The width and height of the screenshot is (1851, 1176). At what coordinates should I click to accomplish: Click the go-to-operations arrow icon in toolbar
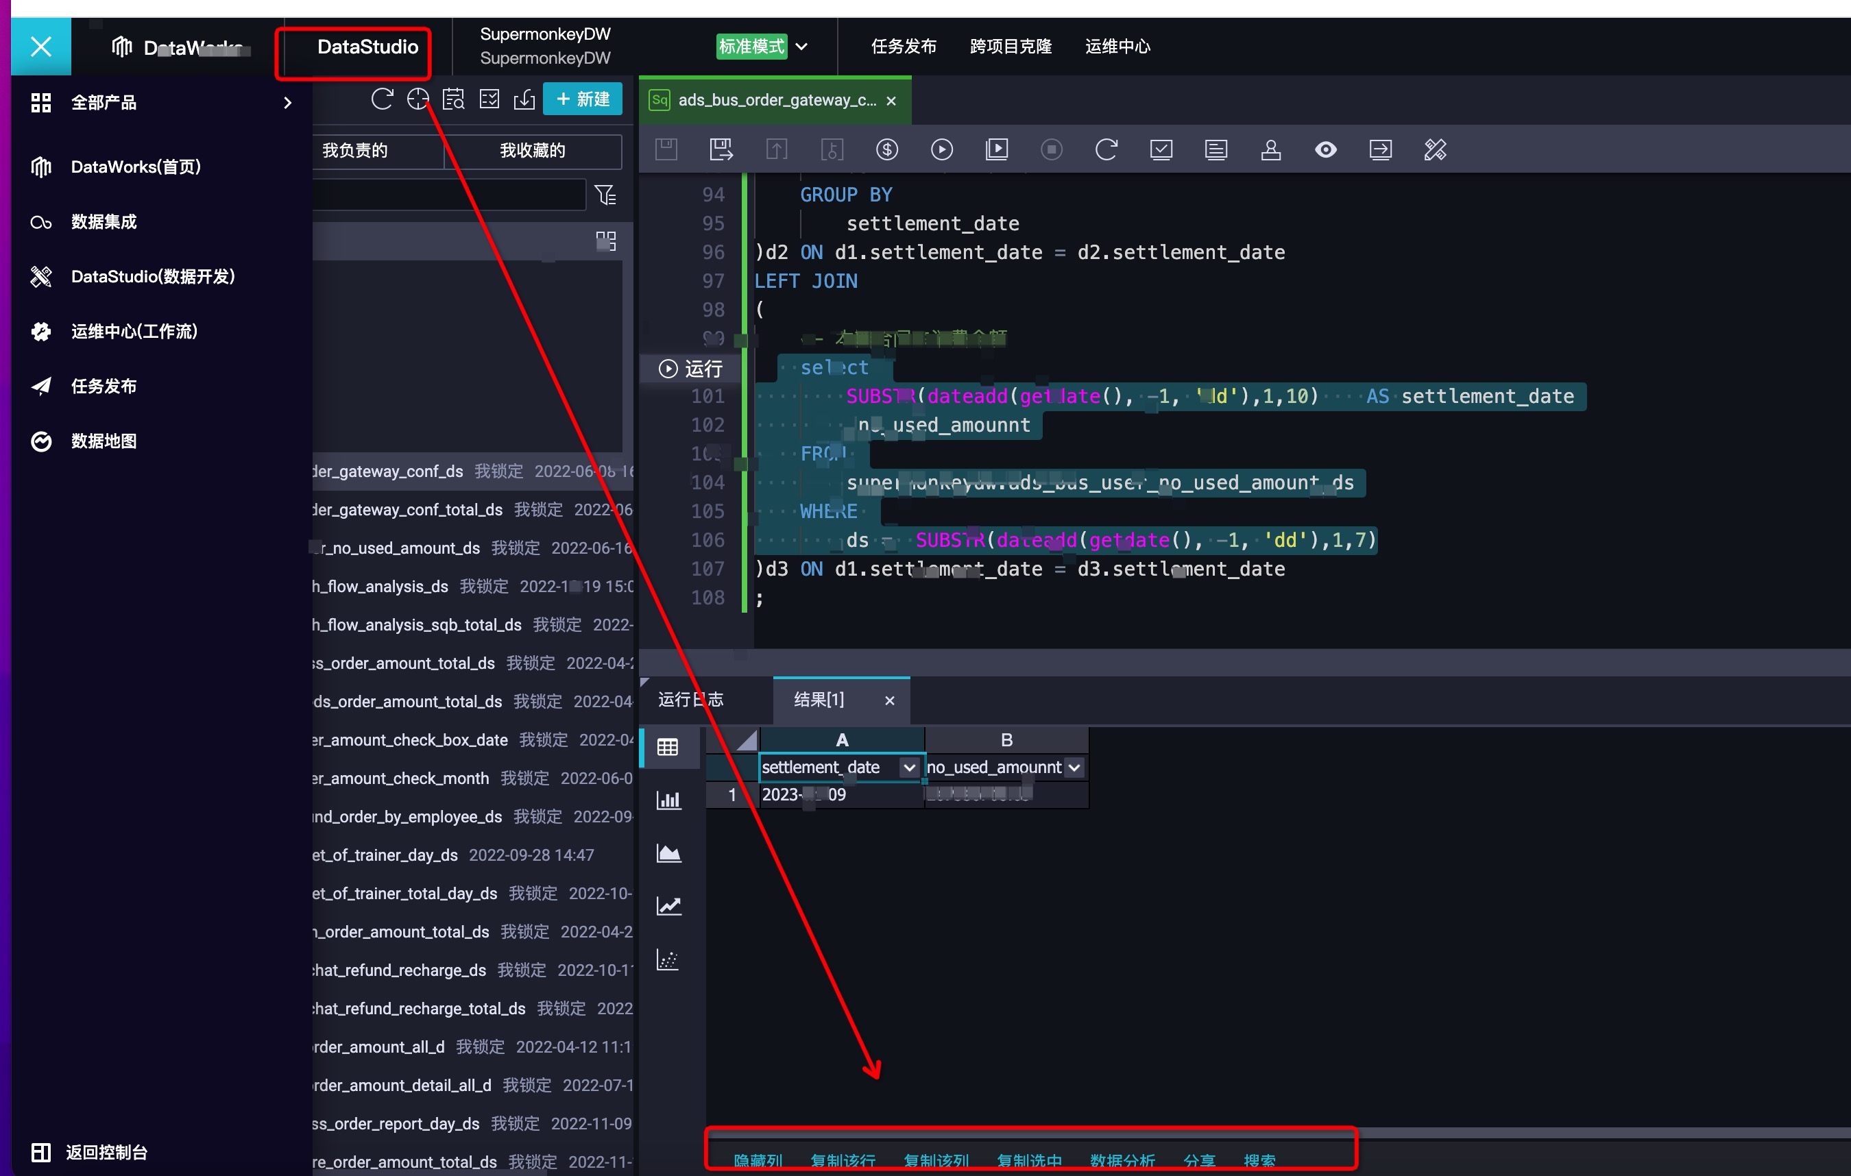[1381, 149]
